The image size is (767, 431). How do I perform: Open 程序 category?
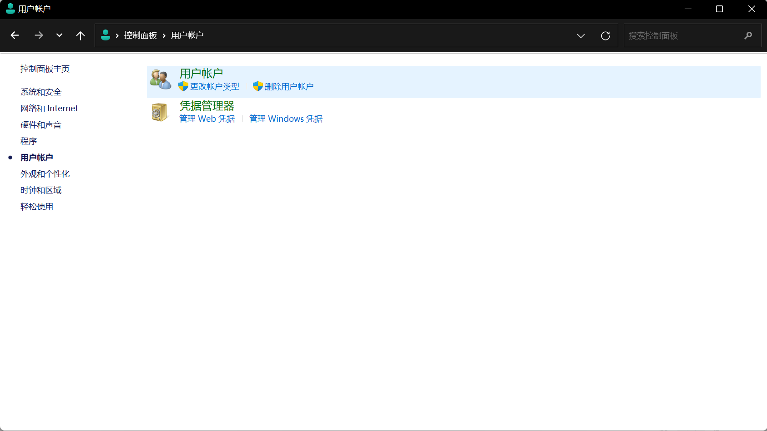click(x=29, y=141)
